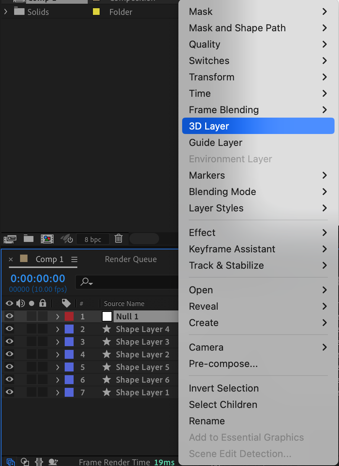Select 3D Layer from the context menu
339x466 pixels.
pyautogui.click(x=209, y=126)
